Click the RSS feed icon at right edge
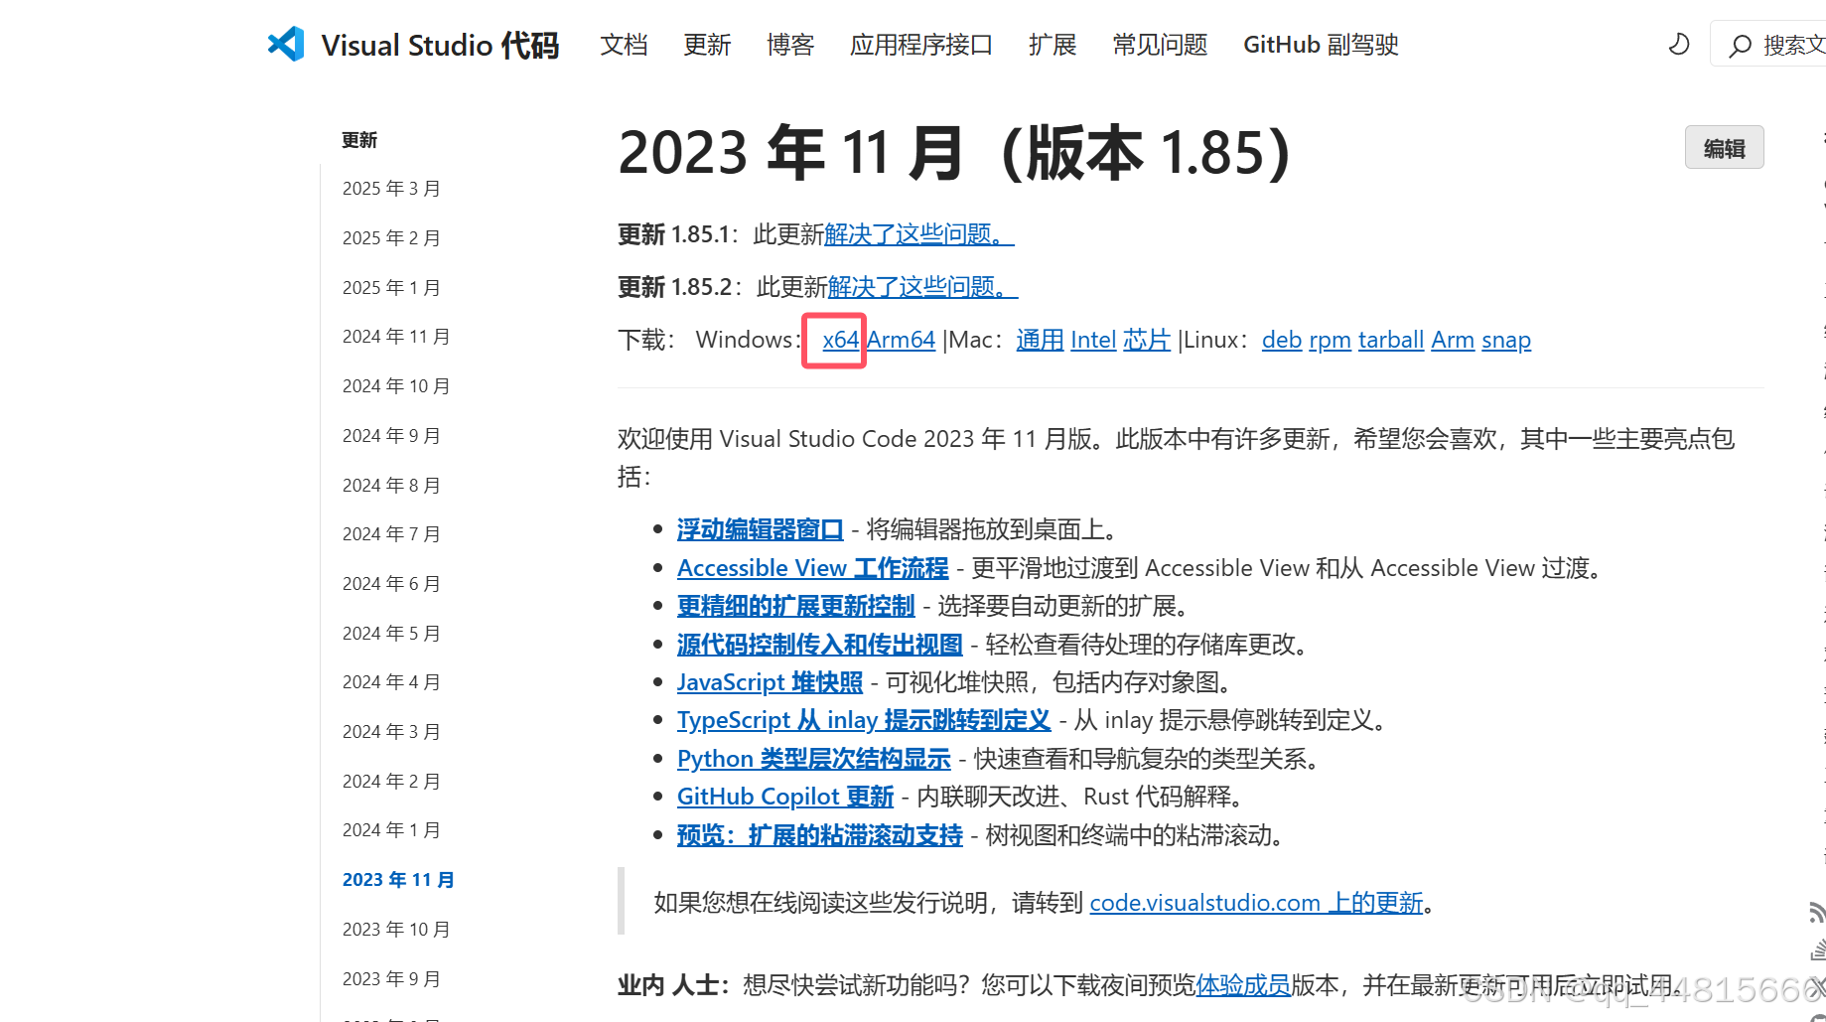This screenshot has width=1826, height=1022. [x=1817, y=911]
